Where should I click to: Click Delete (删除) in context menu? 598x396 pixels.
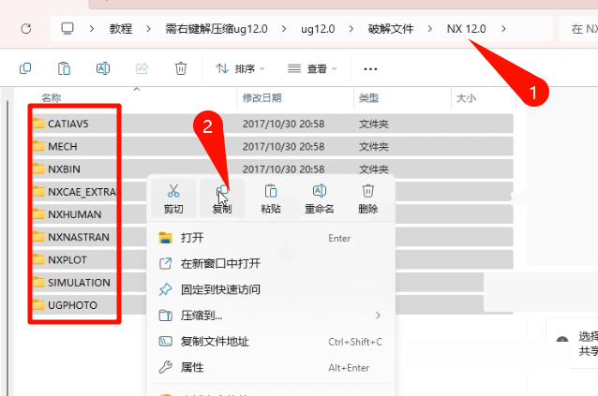point(368,198)
